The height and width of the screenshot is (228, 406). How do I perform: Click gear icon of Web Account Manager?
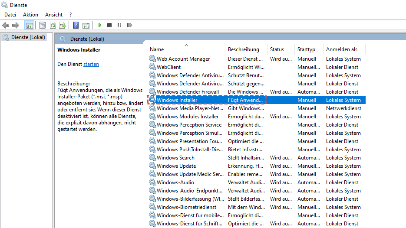152,59
